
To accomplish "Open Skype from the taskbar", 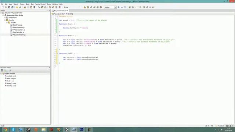I will pos(13,129).
